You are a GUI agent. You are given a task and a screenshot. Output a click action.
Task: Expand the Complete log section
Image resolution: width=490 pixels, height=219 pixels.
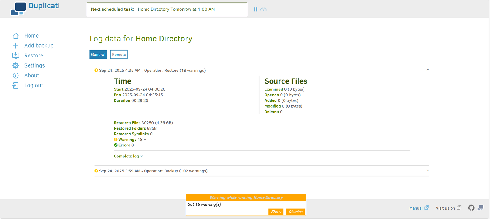click(x=128, y=156)
